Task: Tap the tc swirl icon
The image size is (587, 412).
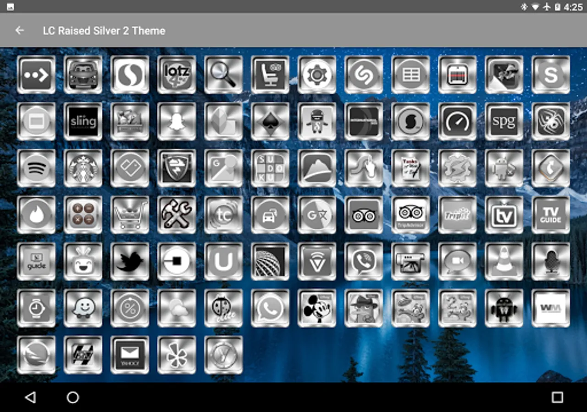Action: coord(223,215)
